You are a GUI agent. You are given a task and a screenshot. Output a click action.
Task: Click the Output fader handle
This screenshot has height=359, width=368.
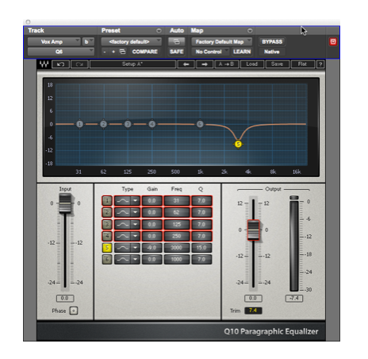click(253, 230)
